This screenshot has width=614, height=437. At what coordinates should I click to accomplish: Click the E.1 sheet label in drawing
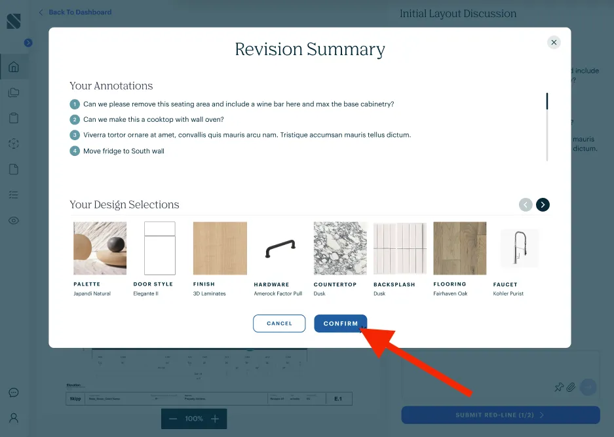click(338, 398)
